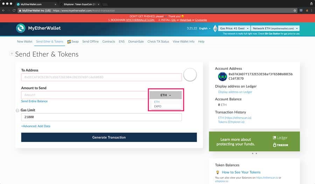
Task: Click the EAL link in red banner
Action: point(174,20)
